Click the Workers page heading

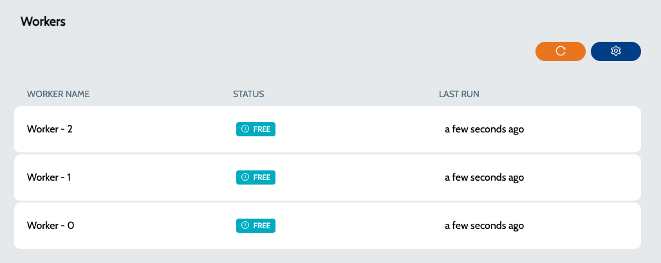43,21
